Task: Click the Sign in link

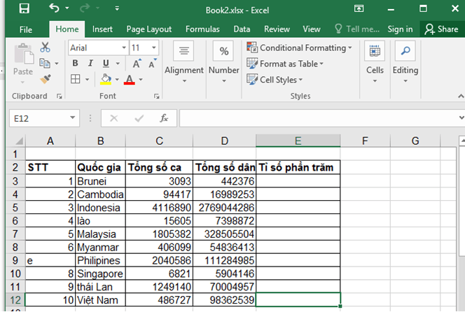Action: click(x=399, y=29)
